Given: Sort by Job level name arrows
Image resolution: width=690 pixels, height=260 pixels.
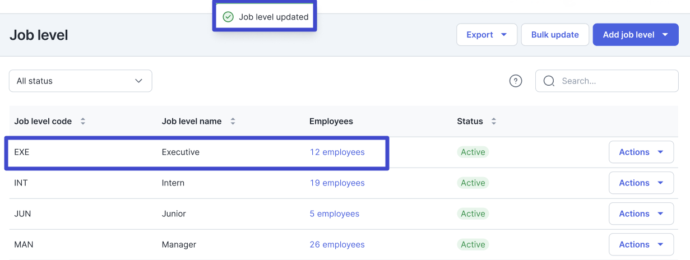Looking at the screenshot, I should pyautogui.click(x=233, y=121).
